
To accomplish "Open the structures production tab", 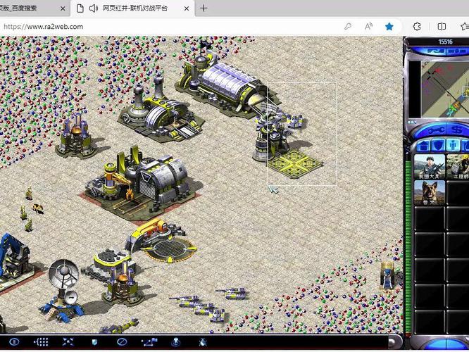I will pos(423,146).
